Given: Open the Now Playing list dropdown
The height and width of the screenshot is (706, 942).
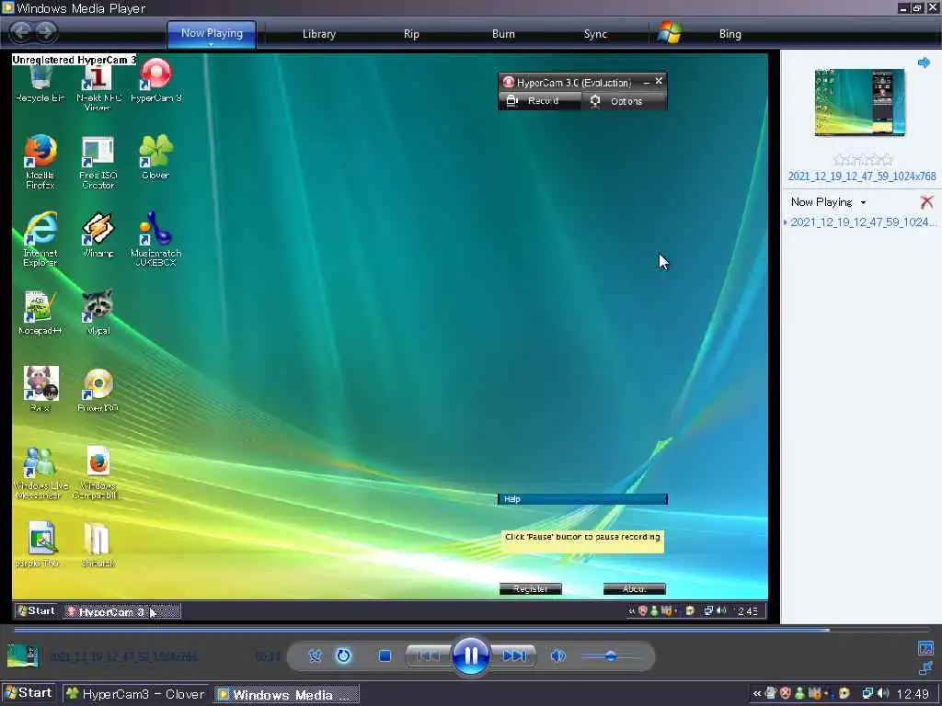Looking at the screenshot, I should point(829,202).
